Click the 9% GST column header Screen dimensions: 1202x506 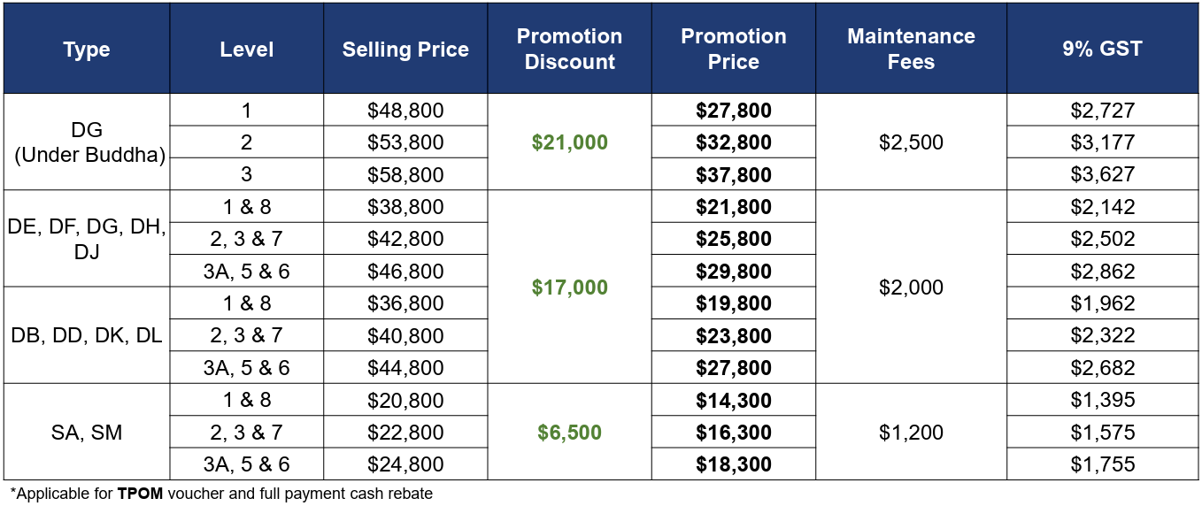[1102, 49]
